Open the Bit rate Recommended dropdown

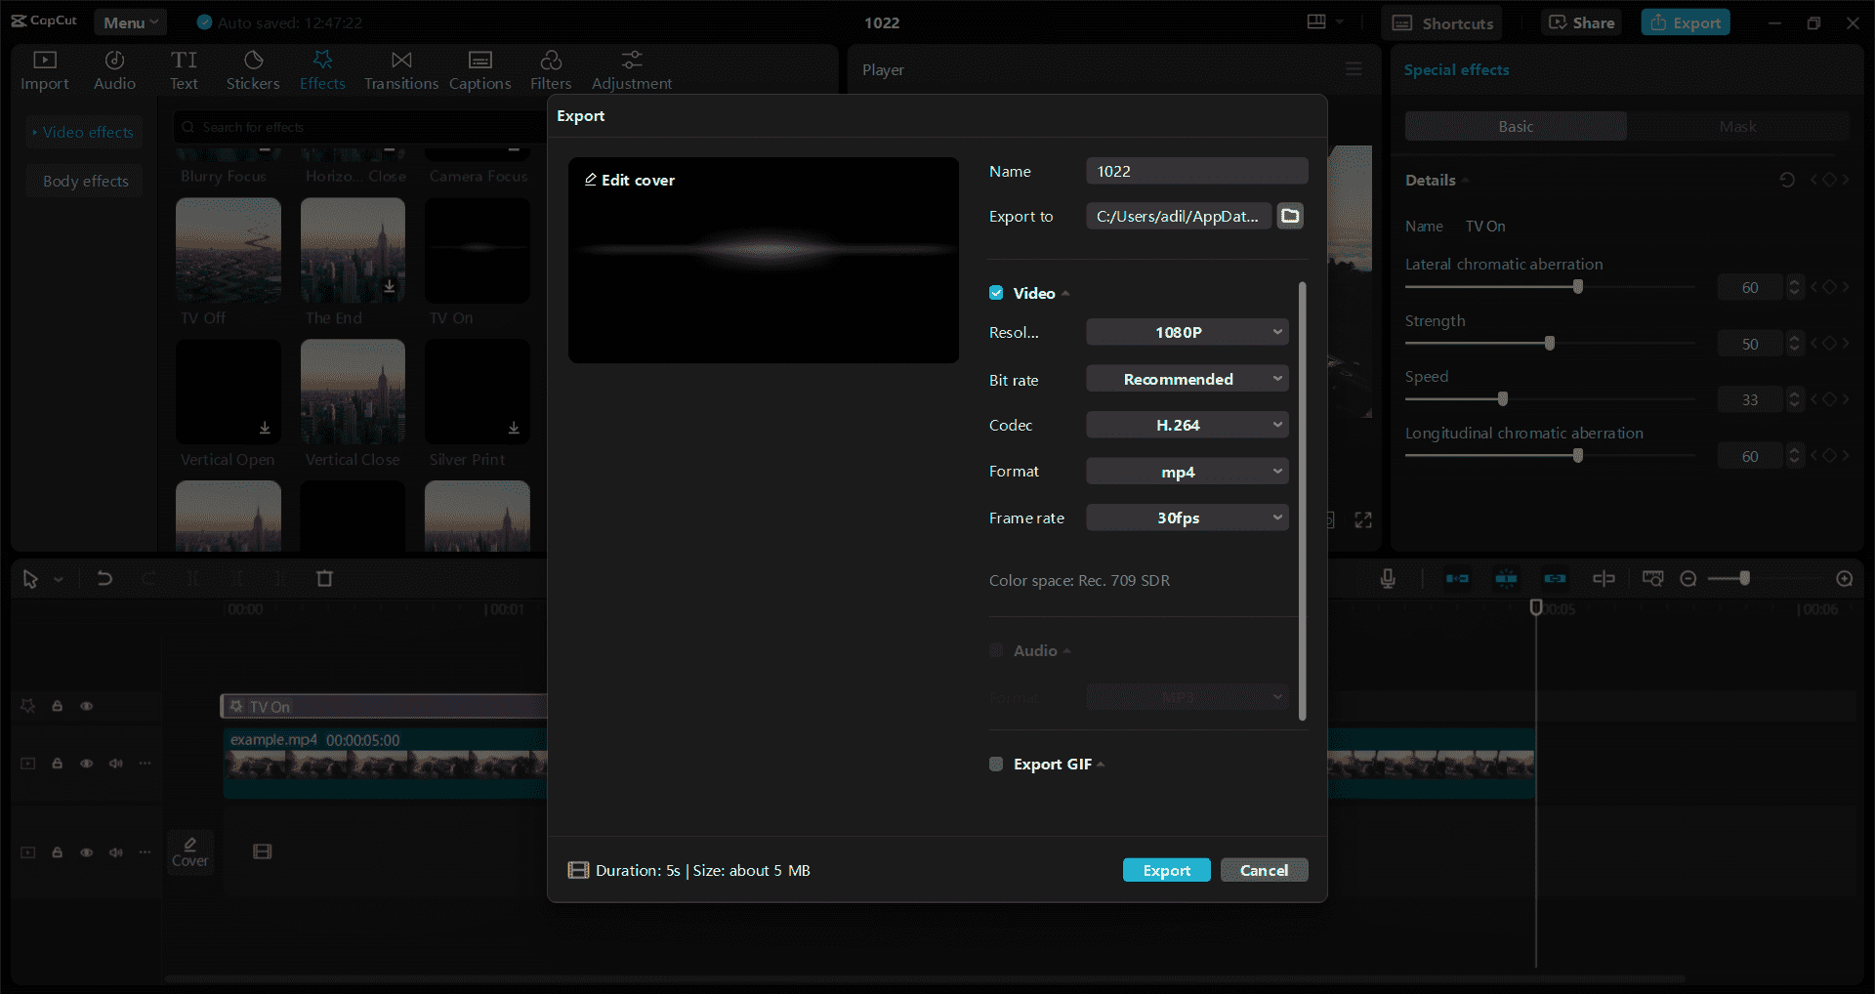tap(1187, 379)
